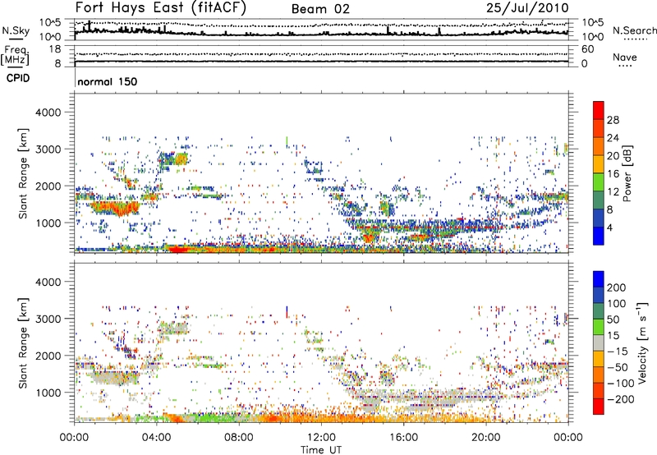Click the '08:00' time axis tick label

(x=239, y=438)
